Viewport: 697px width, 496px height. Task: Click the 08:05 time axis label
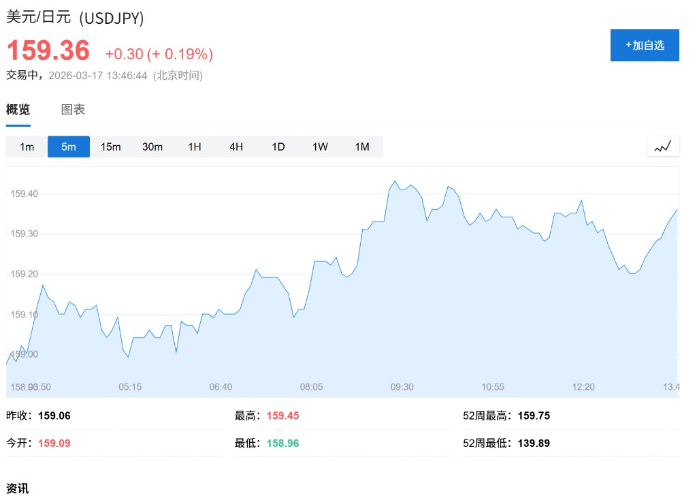312,387
